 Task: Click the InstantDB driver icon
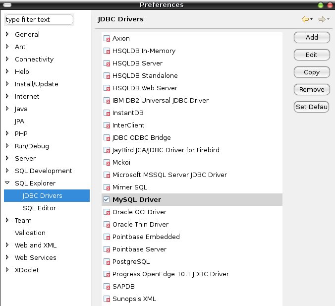tap(107, 113)
